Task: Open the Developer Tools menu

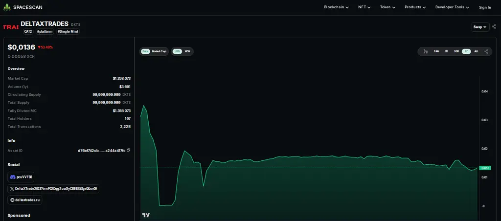Action: [x=453, y=7]
